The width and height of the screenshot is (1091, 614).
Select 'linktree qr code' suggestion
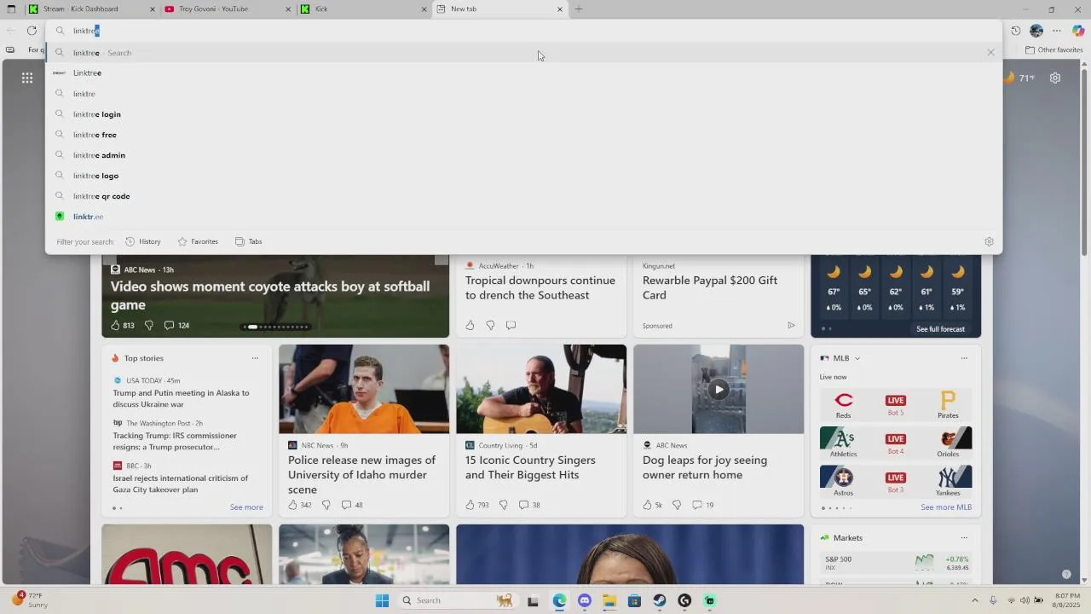(523, 196)
